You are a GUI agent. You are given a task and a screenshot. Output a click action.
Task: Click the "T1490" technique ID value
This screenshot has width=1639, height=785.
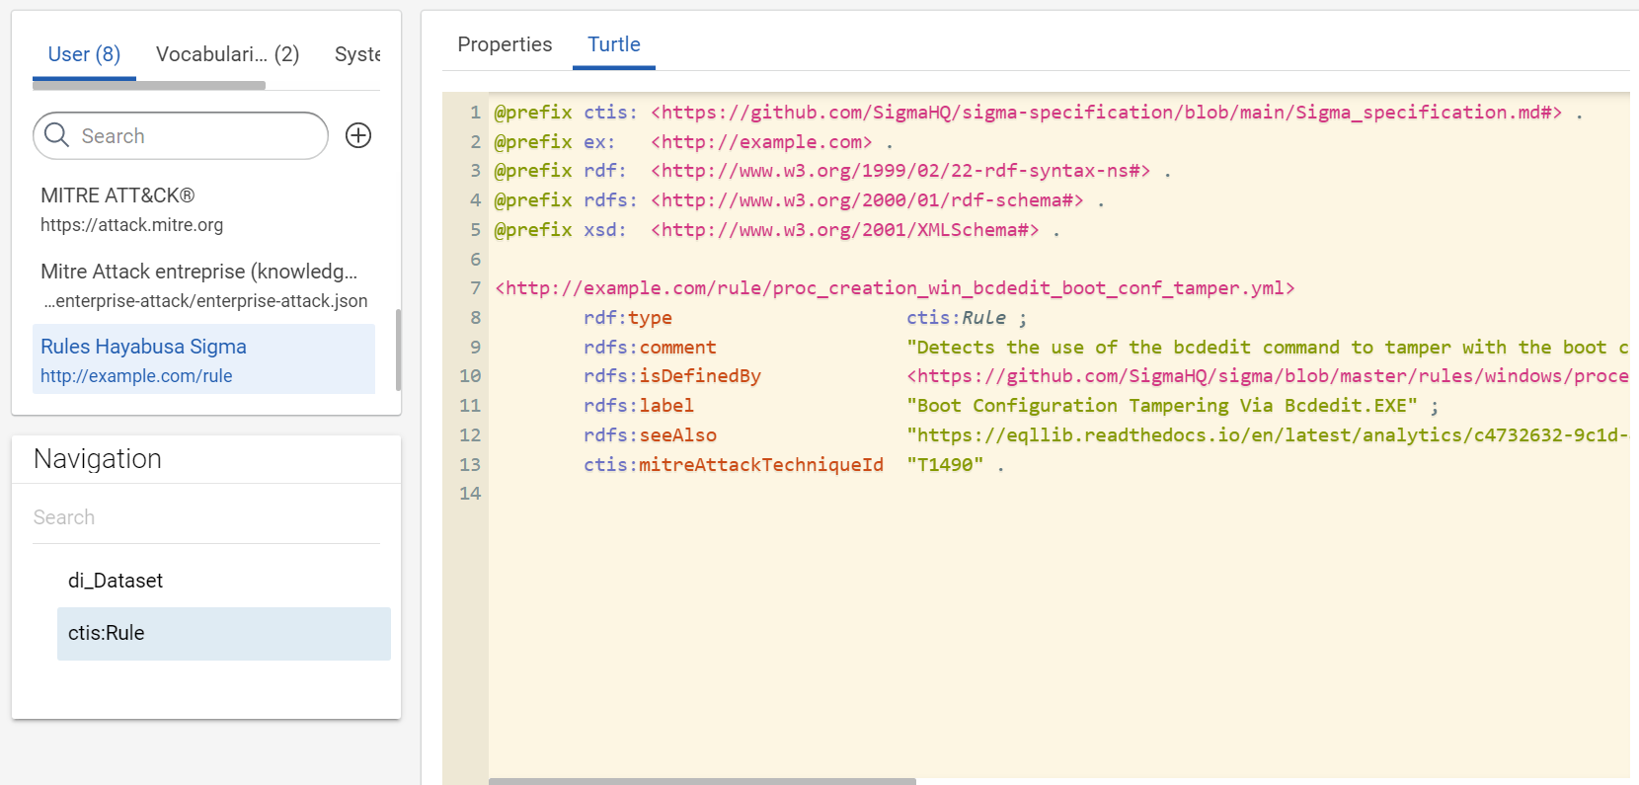tap(945, 465)
